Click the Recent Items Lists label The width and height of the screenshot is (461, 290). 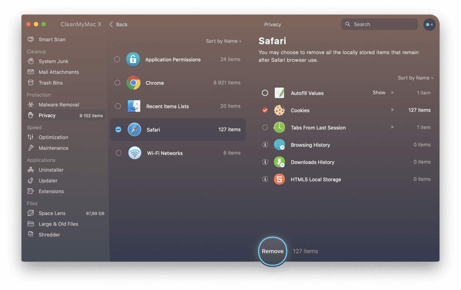(x=168, y=107)
